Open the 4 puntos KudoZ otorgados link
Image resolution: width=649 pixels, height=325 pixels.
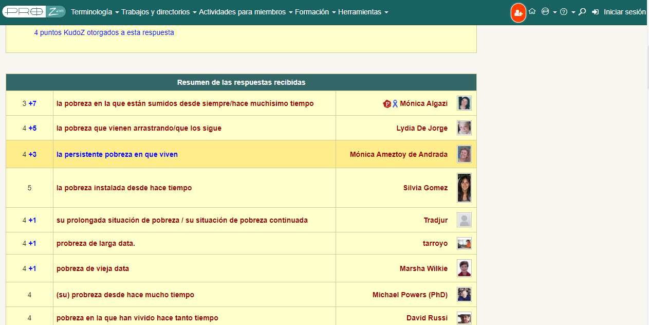point(104,32)
